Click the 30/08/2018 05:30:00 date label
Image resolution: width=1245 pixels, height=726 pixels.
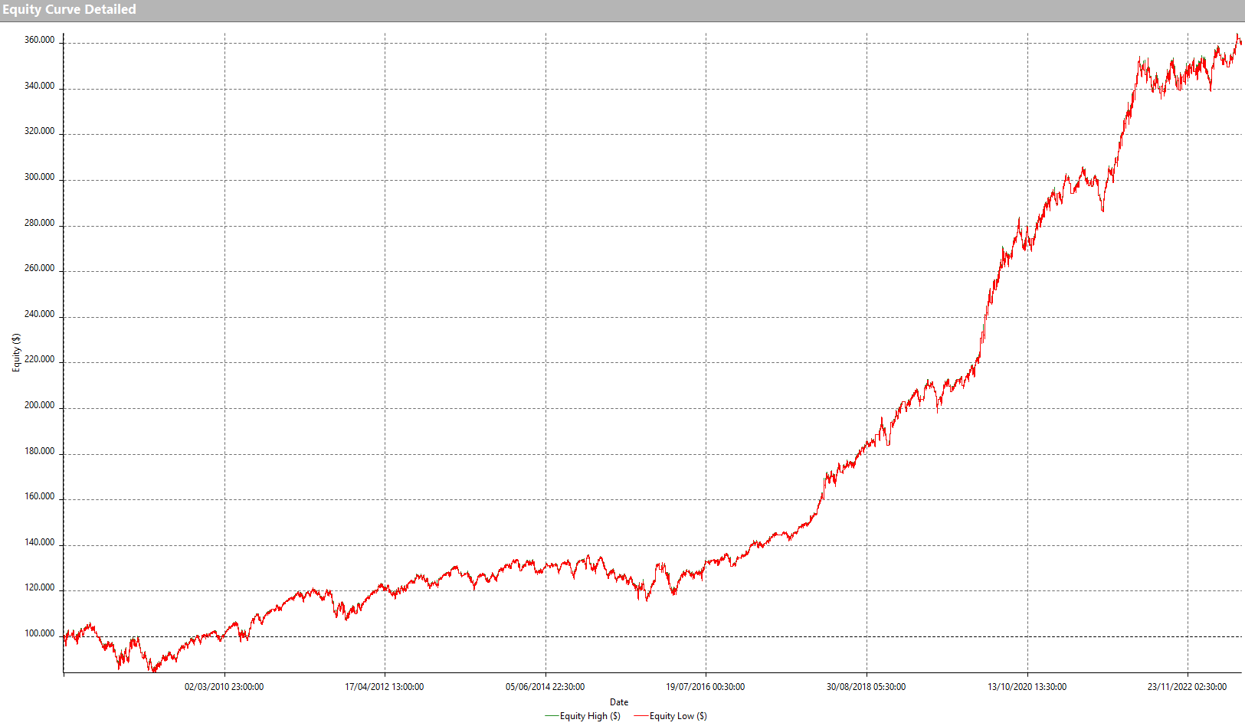pos(866,687)
